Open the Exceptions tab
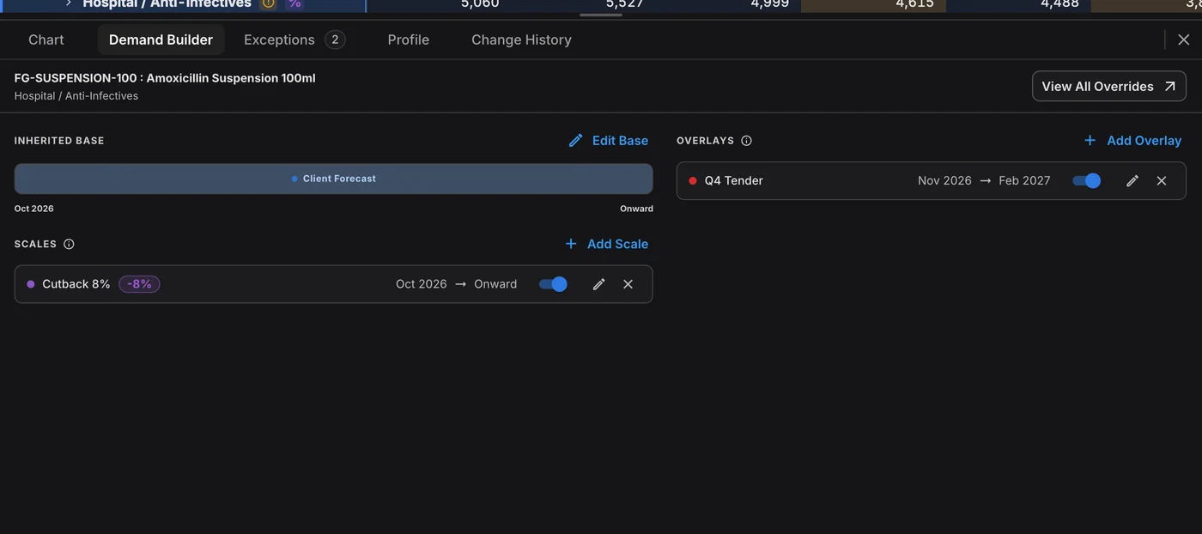 click(x=294, y=39)
